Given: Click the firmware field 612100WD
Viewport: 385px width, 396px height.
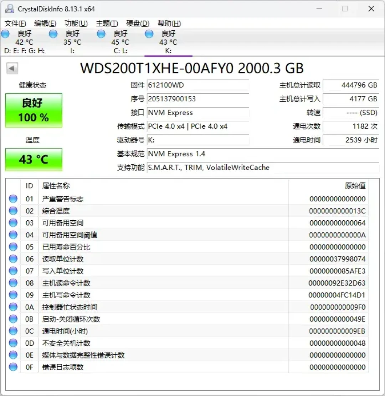Looking at the screenshot, I should point(198,85).
